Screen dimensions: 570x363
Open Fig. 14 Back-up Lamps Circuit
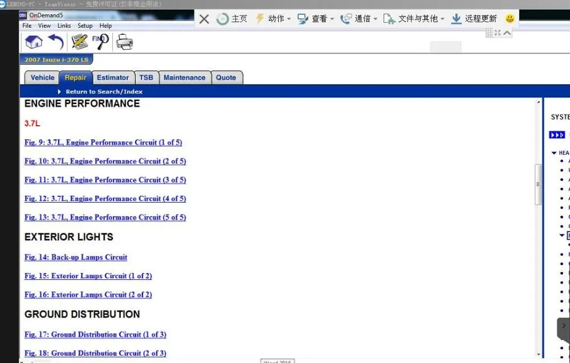[x=76, y=257]
